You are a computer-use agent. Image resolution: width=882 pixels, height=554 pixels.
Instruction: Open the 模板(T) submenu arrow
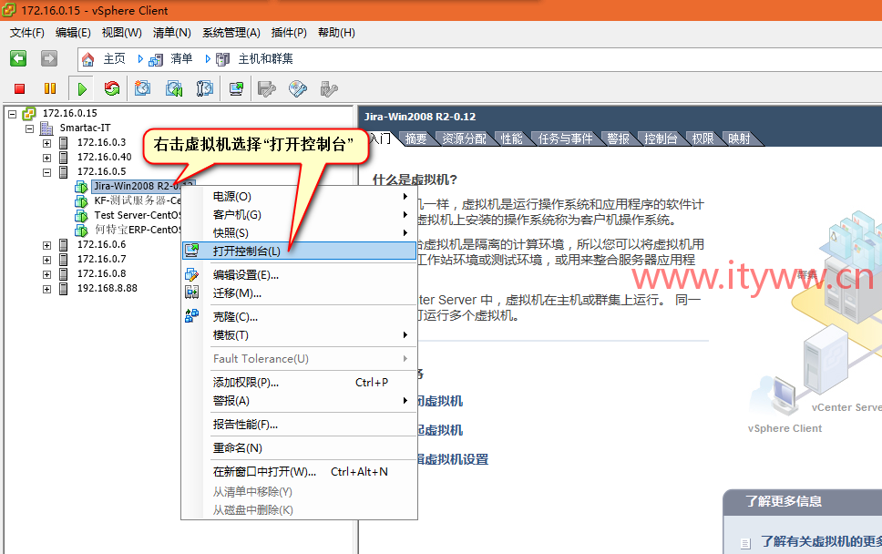point(405,334)
